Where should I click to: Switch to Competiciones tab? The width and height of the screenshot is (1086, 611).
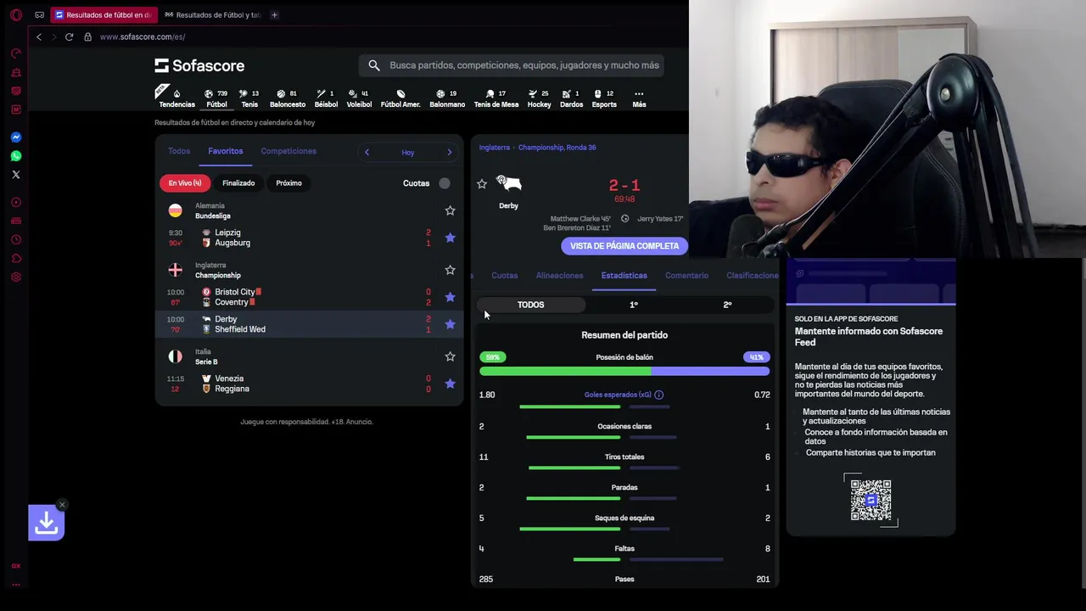[288, 151]
